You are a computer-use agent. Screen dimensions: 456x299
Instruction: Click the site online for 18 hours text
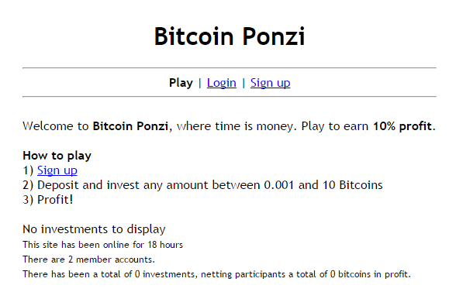[x=103, y=245]
